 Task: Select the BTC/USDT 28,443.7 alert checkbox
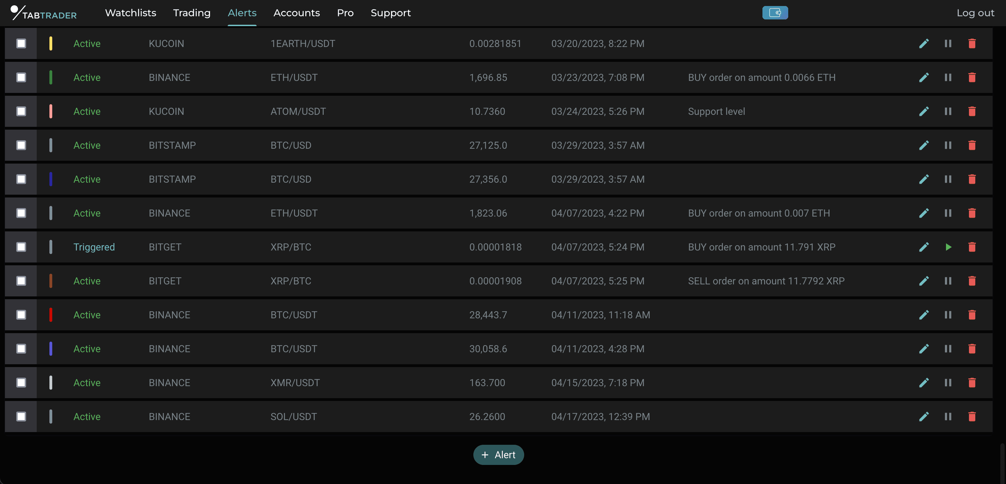(x=21, y=315)
